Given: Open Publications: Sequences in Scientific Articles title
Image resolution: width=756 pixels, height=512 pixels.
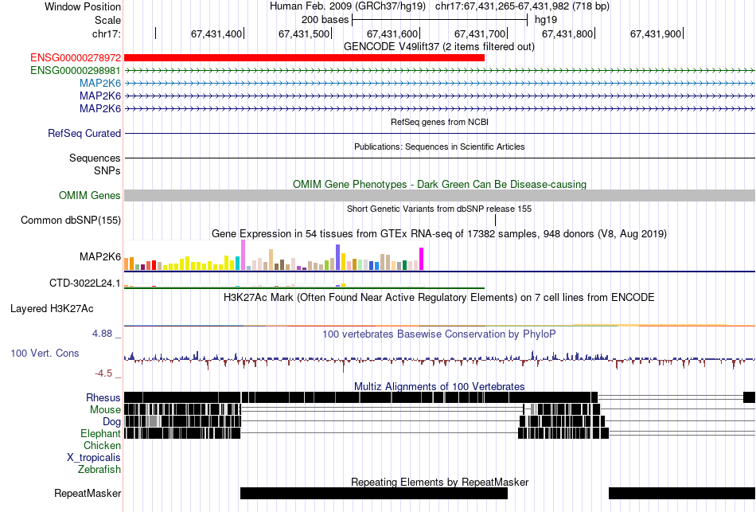Looking at the screenshot, I should 439,147.
